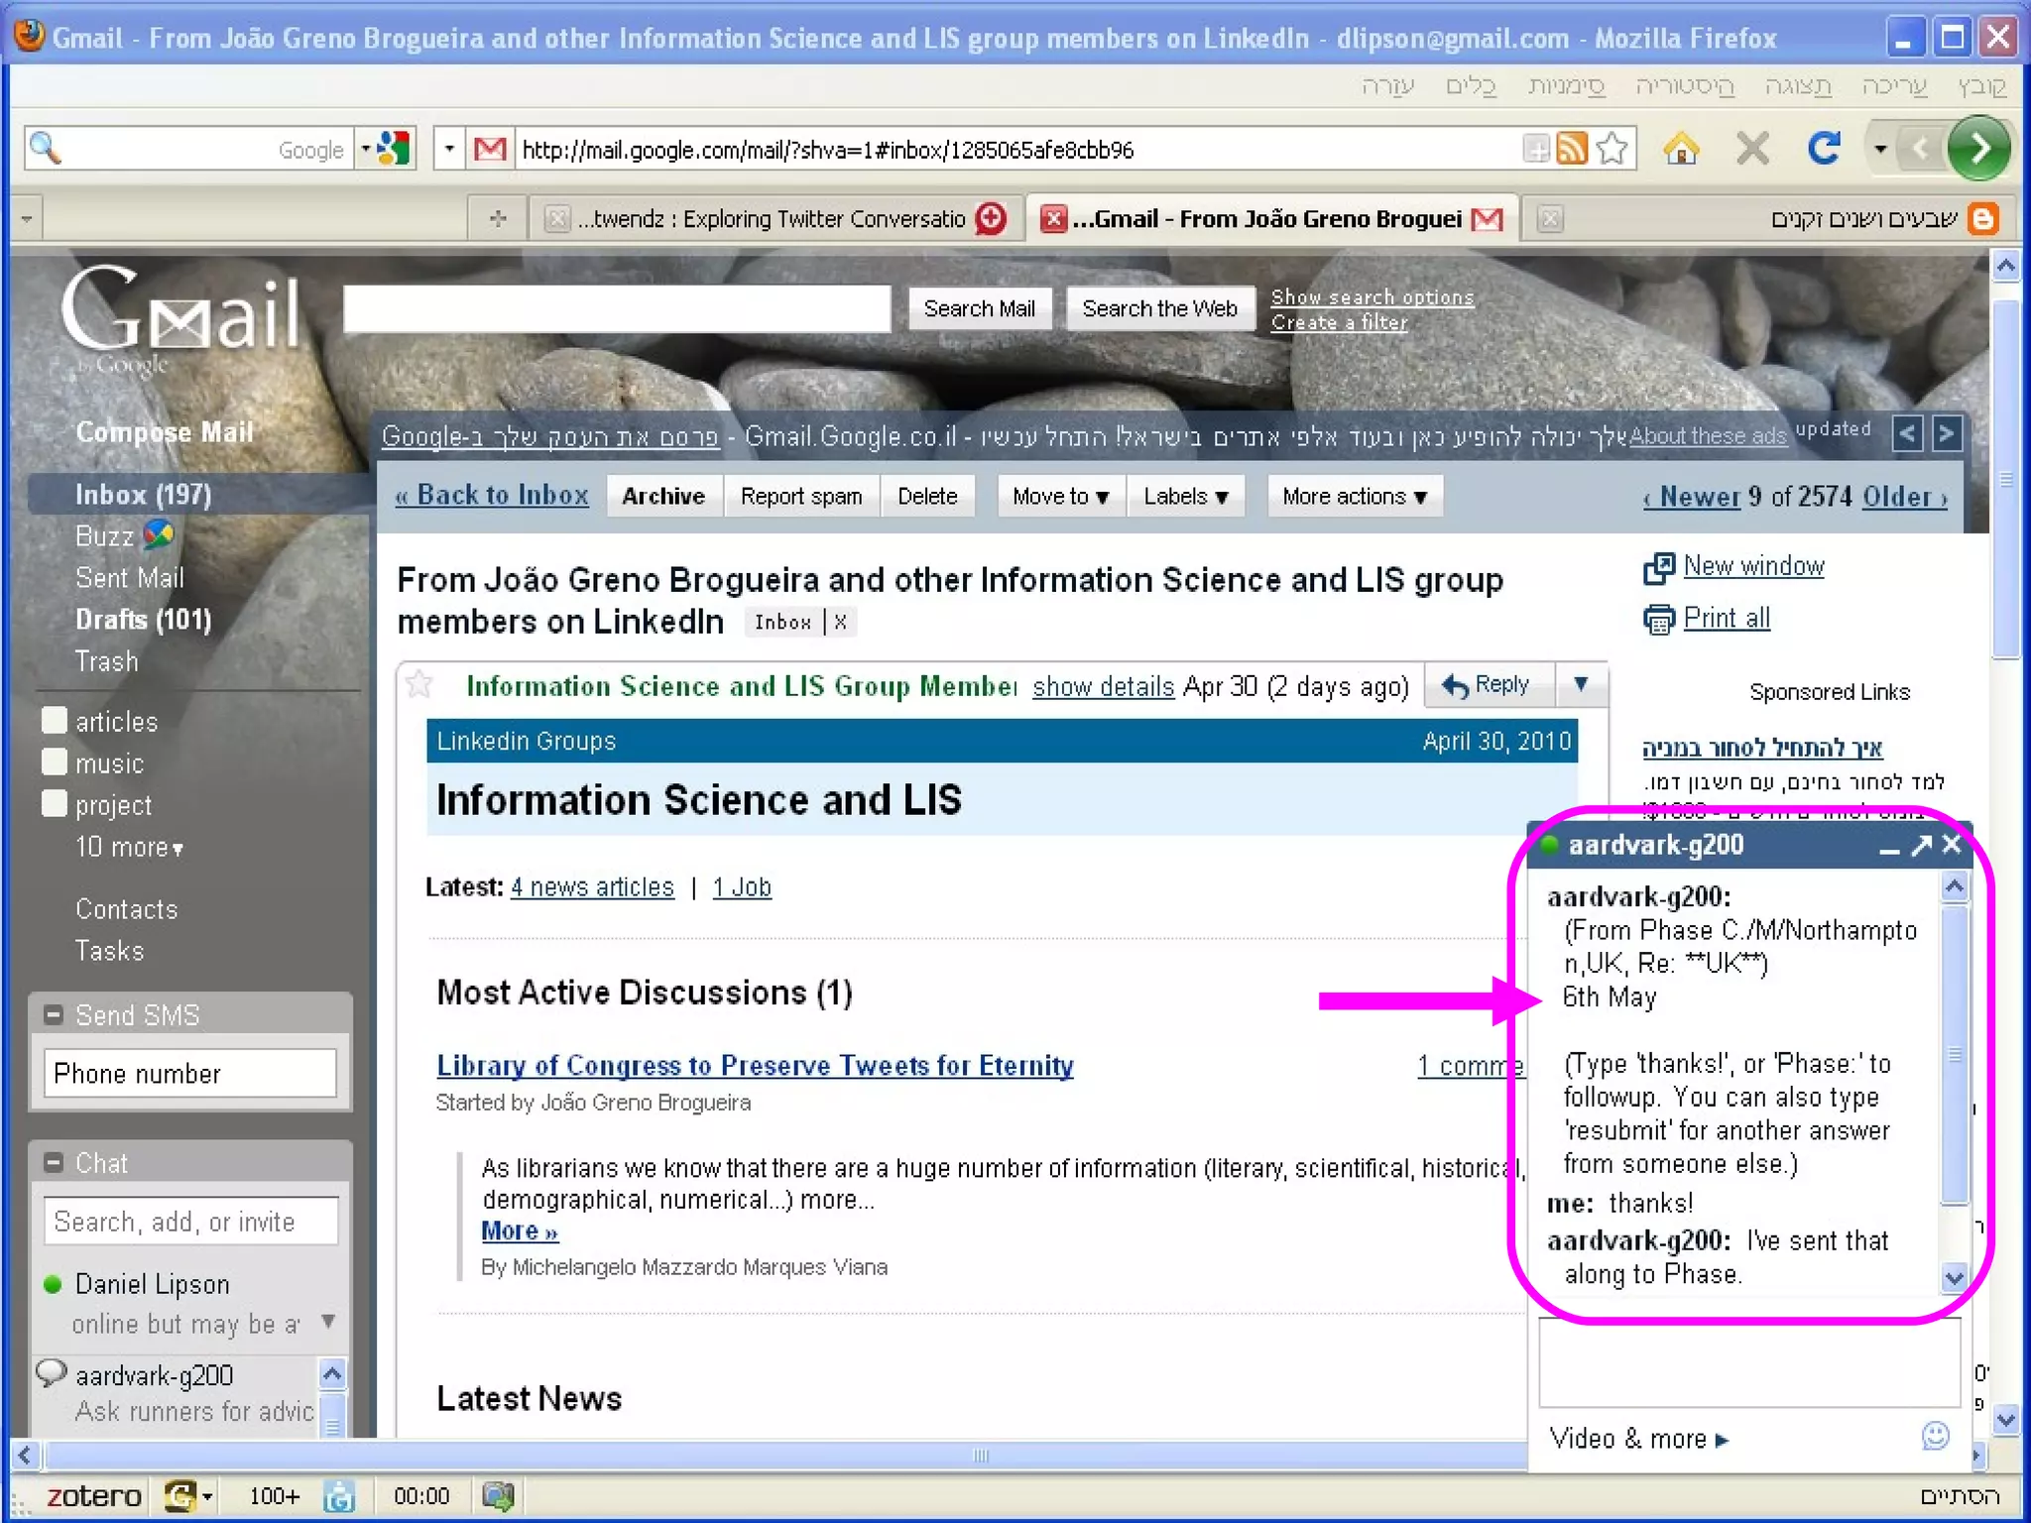Star the LinkedIn group email message
The height and width of the screenshot is (1523, 2031).
(420, 684)
